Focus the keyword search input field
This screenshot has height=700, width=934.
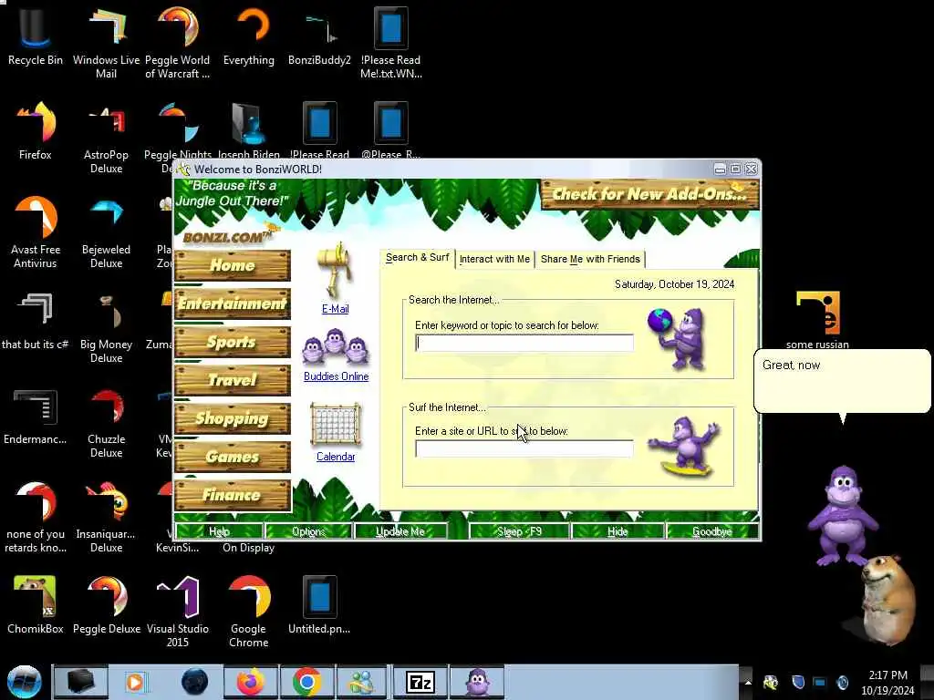coord(524,343)
